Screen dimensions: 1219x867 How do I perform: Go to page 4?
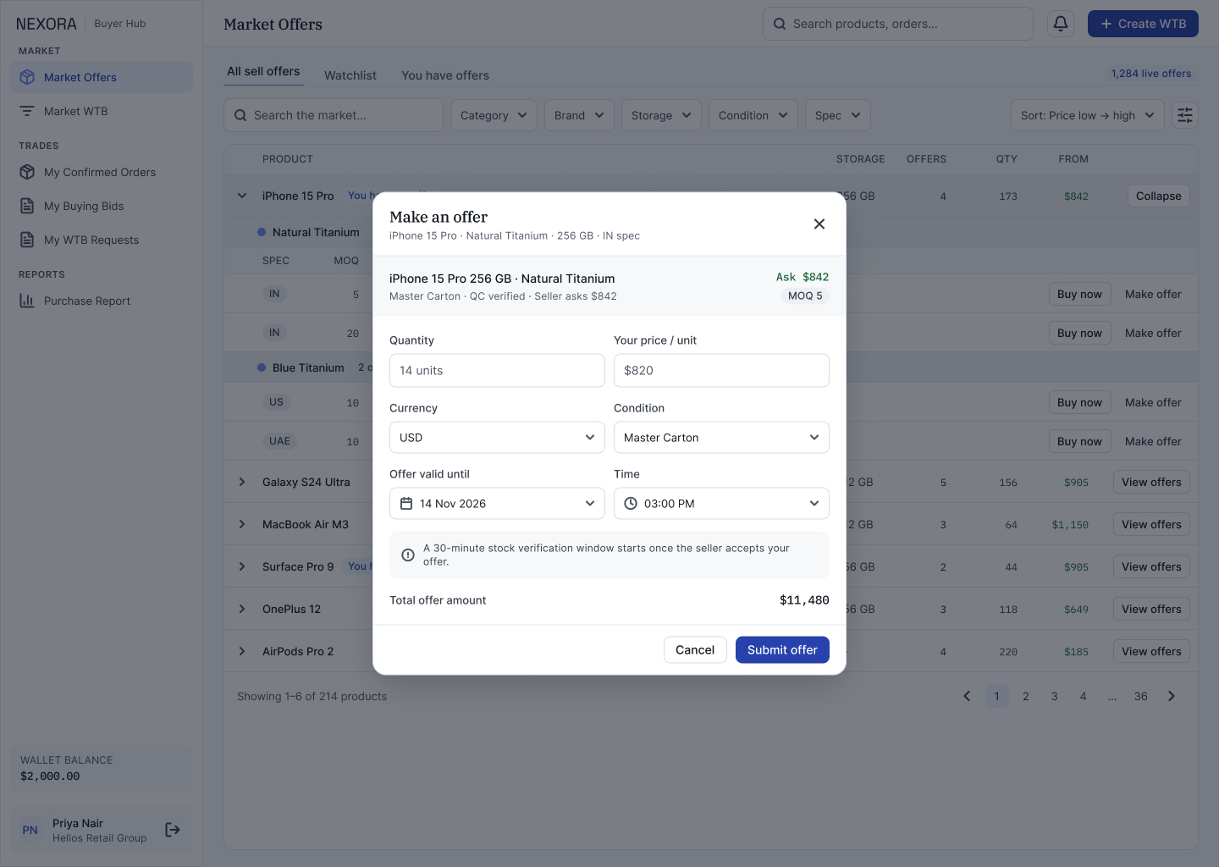pyautogui.click(x=1084, y=696)
